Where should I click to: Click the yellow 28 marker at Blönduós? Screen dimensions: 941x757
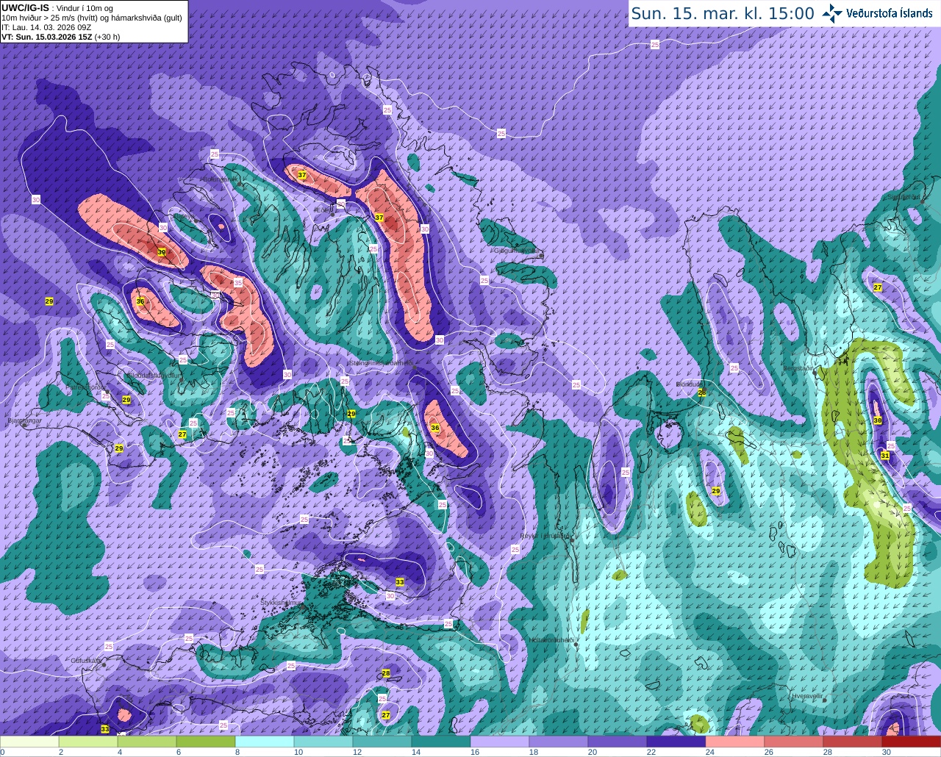coord(702,392)
